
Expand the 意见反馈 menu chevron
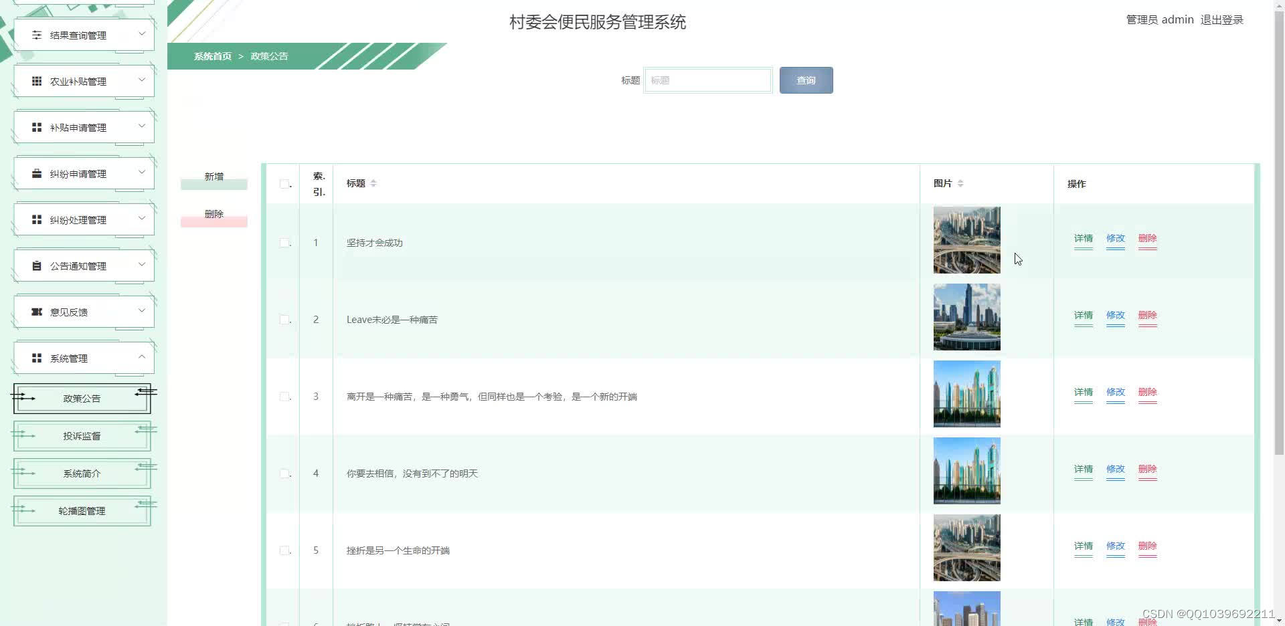pyautogui.click(x=142, y=310)
